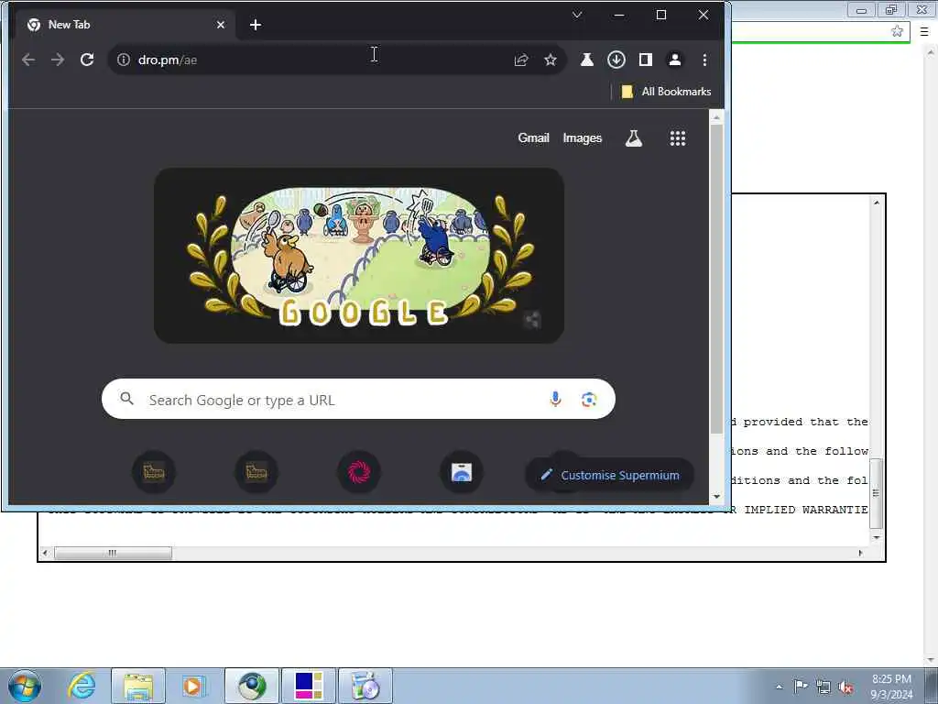The width and height of the screenshot is (938, 704).
Task: Go forward to next page
Action: (x=58, y=60)
